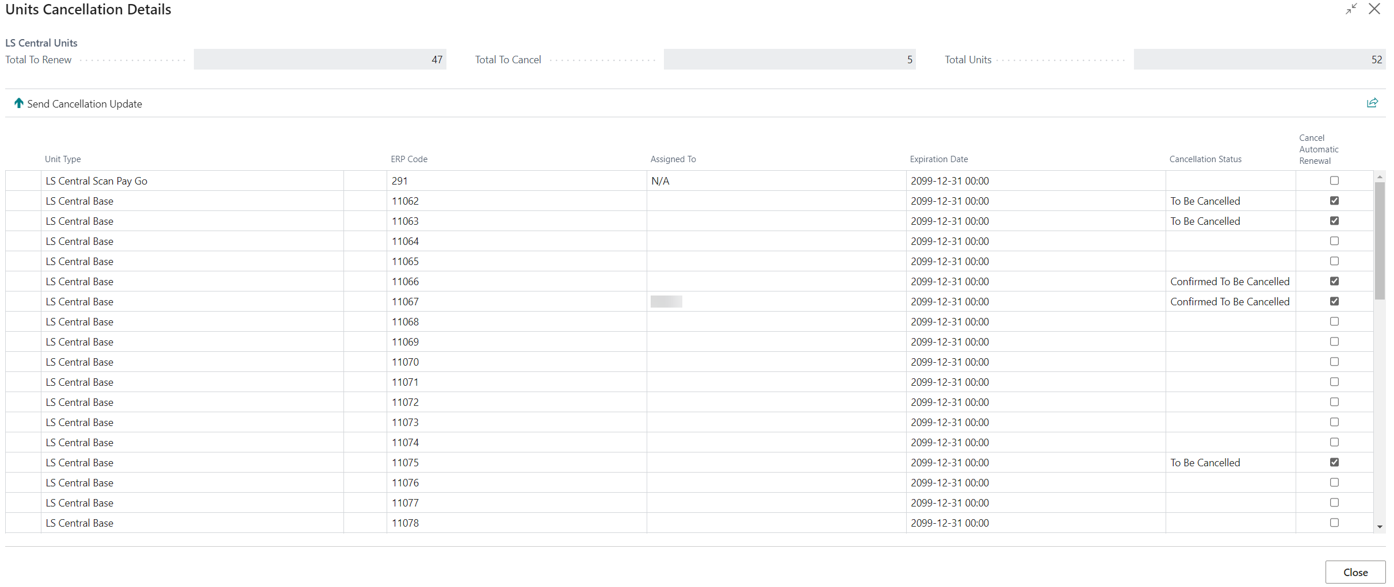1394x587 pixels.
Task: Click the Total To Renew field
Action: pyautogui.click(x=320, y=59)
